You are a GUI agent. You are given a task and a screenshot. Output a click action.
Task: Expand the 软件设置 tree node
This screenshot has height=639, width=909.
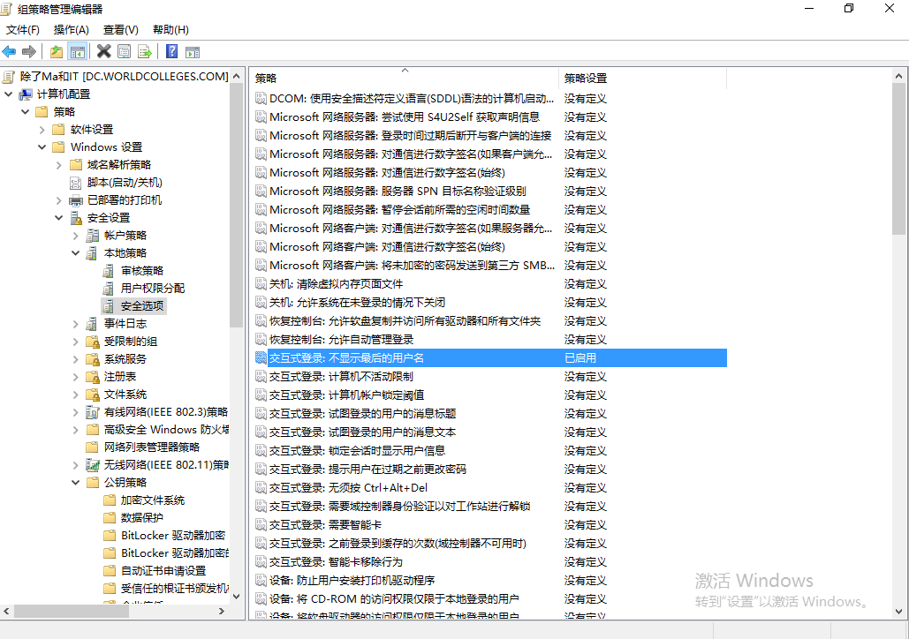[42, 129]
